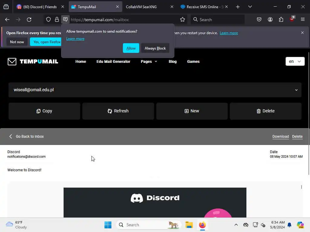Open clock showing 6:34 AM
This screenshot has height=232, width=310.
point(278,225)
